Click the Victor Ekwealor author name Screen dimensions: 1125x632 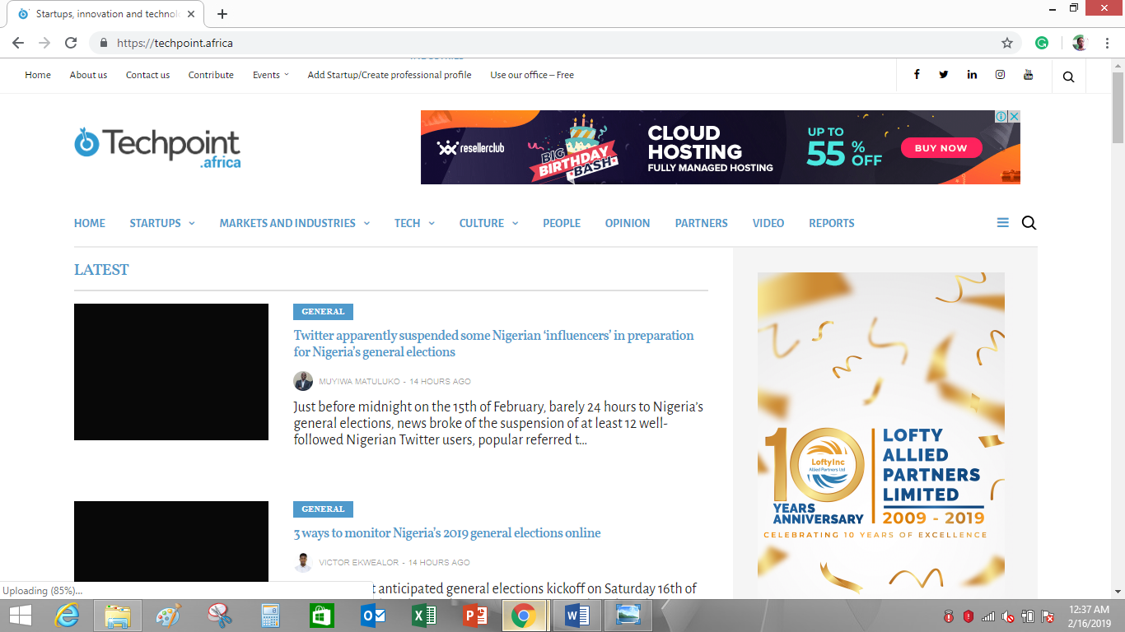359,563
